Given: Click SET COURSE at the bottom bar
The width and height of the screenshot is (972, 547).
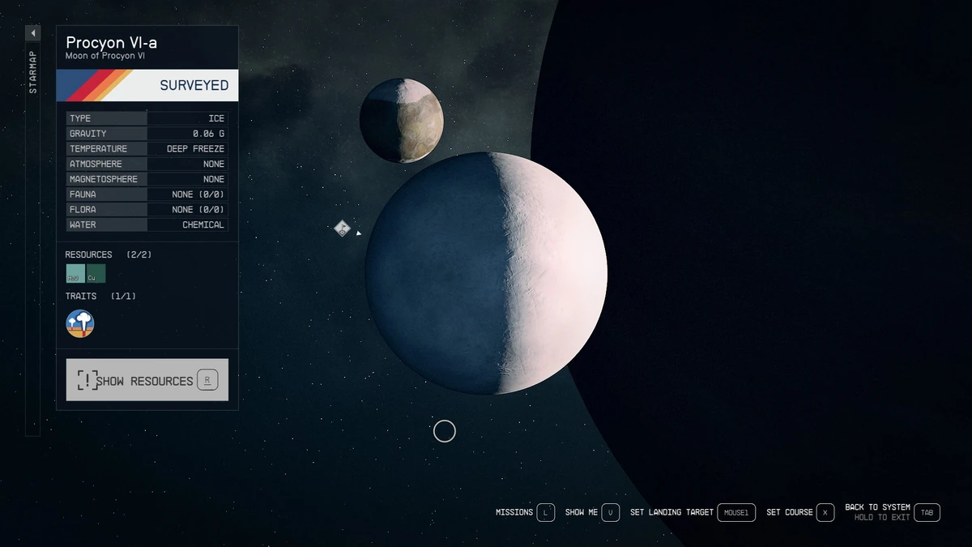Looking at the screenshot, I should 790,512.
